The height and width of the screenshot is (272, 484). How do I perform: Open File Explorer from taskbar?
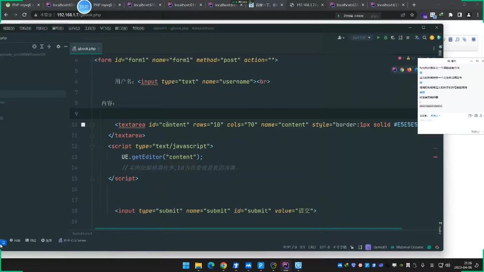coord(199,265)
